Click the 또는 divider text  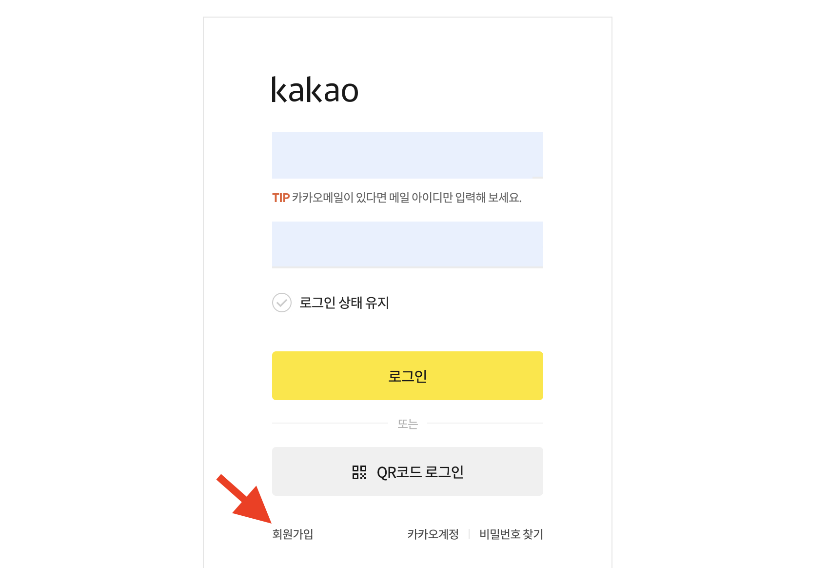click(x=407, y=424)
